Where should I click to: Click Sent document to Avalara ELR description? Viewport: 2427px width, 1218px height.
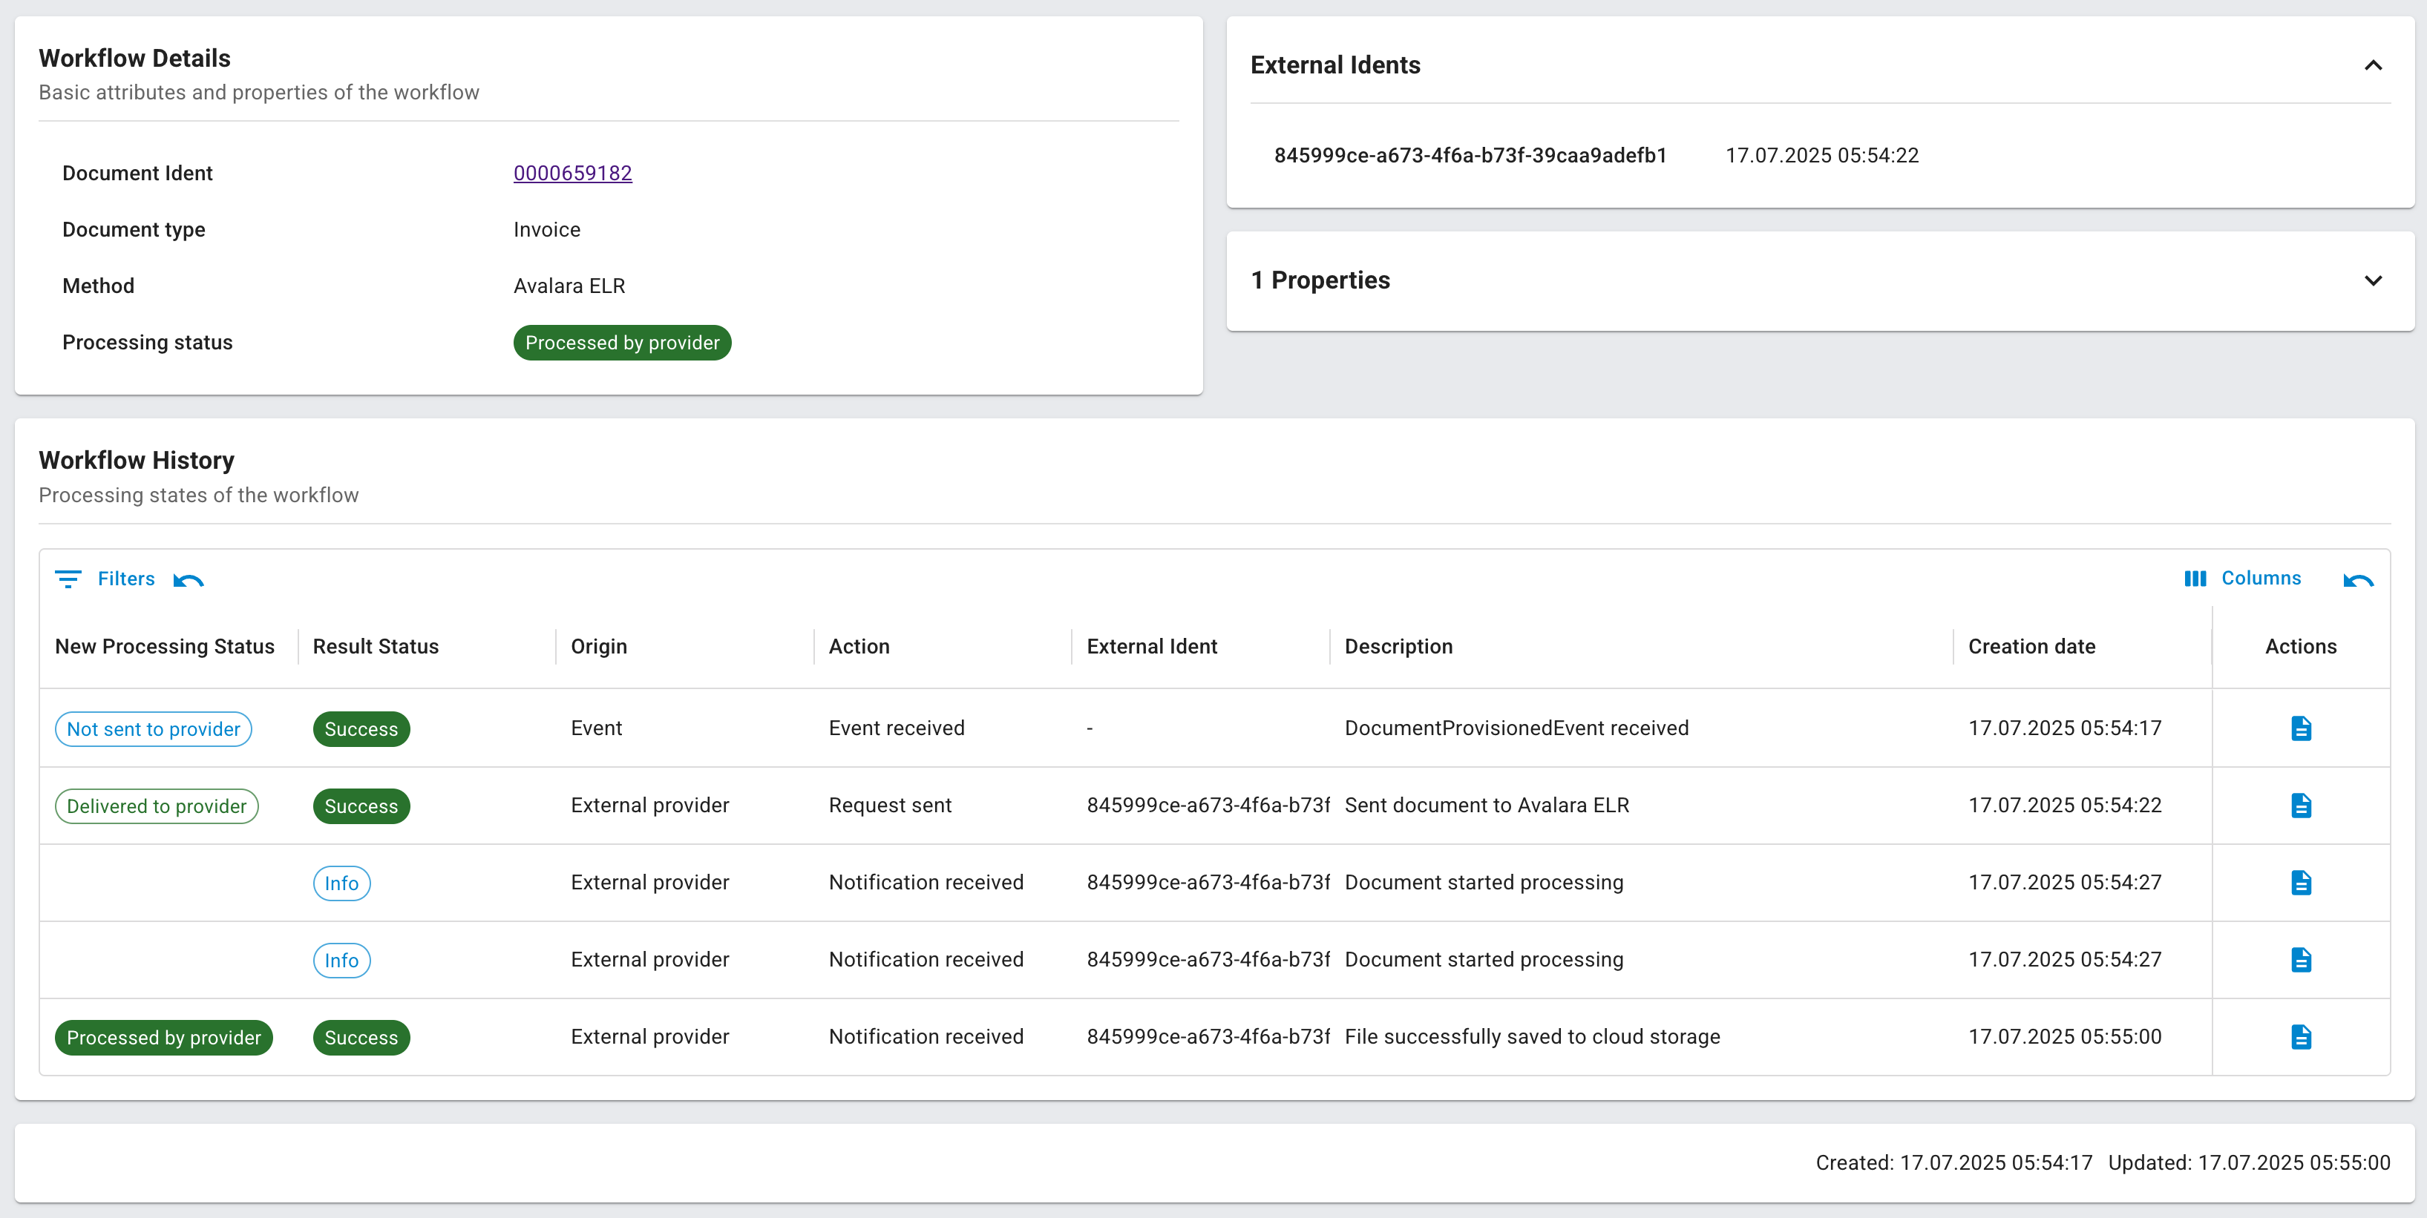(1487, 806)
